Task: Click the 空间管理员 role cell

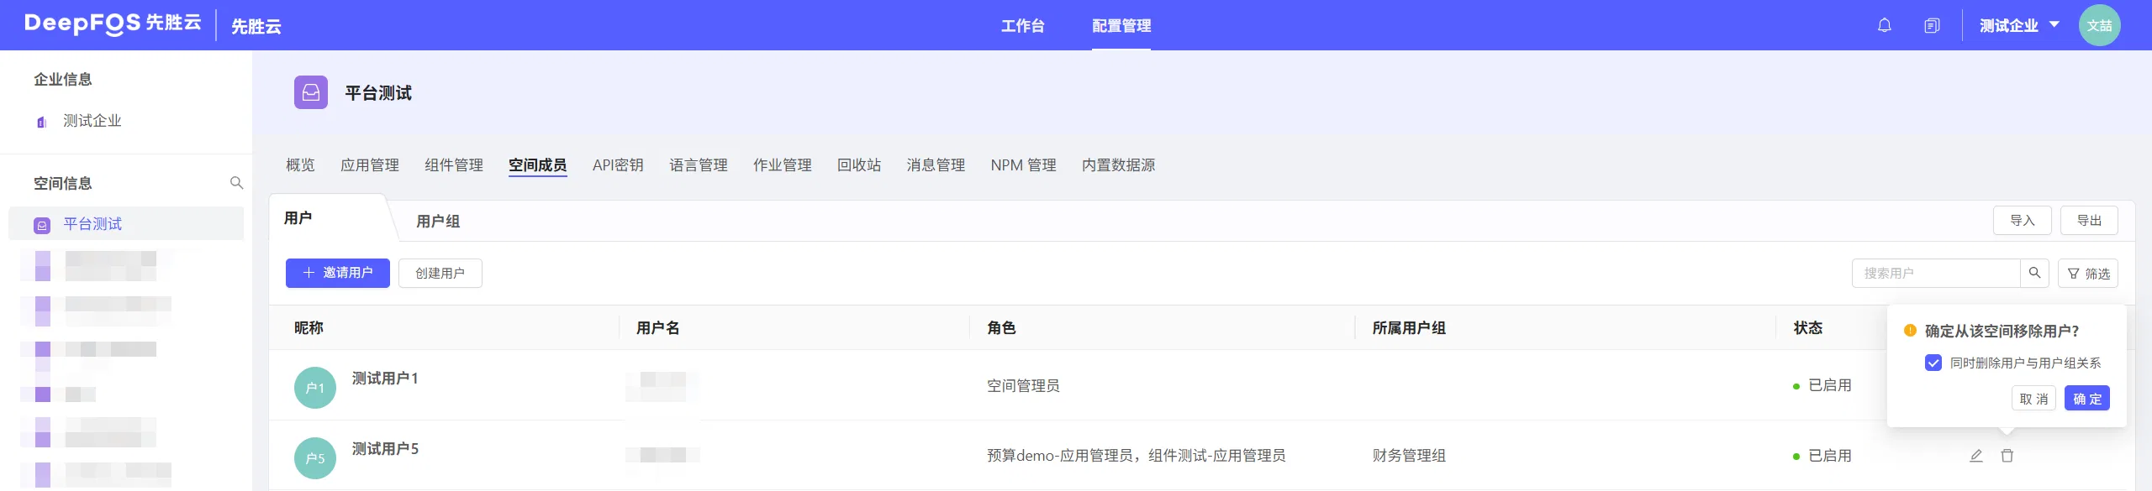Action: (x=1023, y=386)
